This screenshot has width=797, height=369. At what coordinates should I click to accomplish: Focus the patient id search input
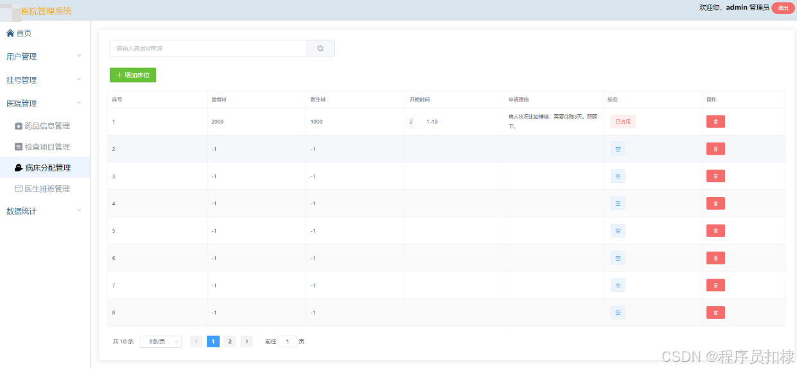coord(209,49)
